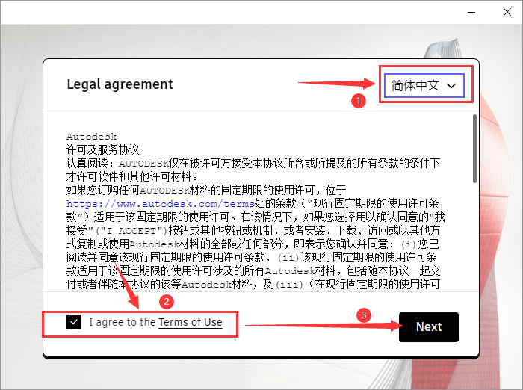
Task: Click the Legal agreement heading
Action: click(x=120, y=84)
